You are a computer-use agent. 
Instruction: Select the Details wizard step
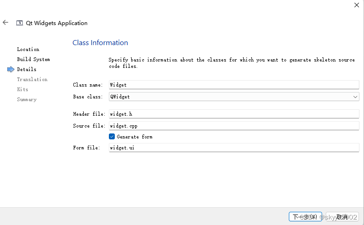click(x=27, y=69)
